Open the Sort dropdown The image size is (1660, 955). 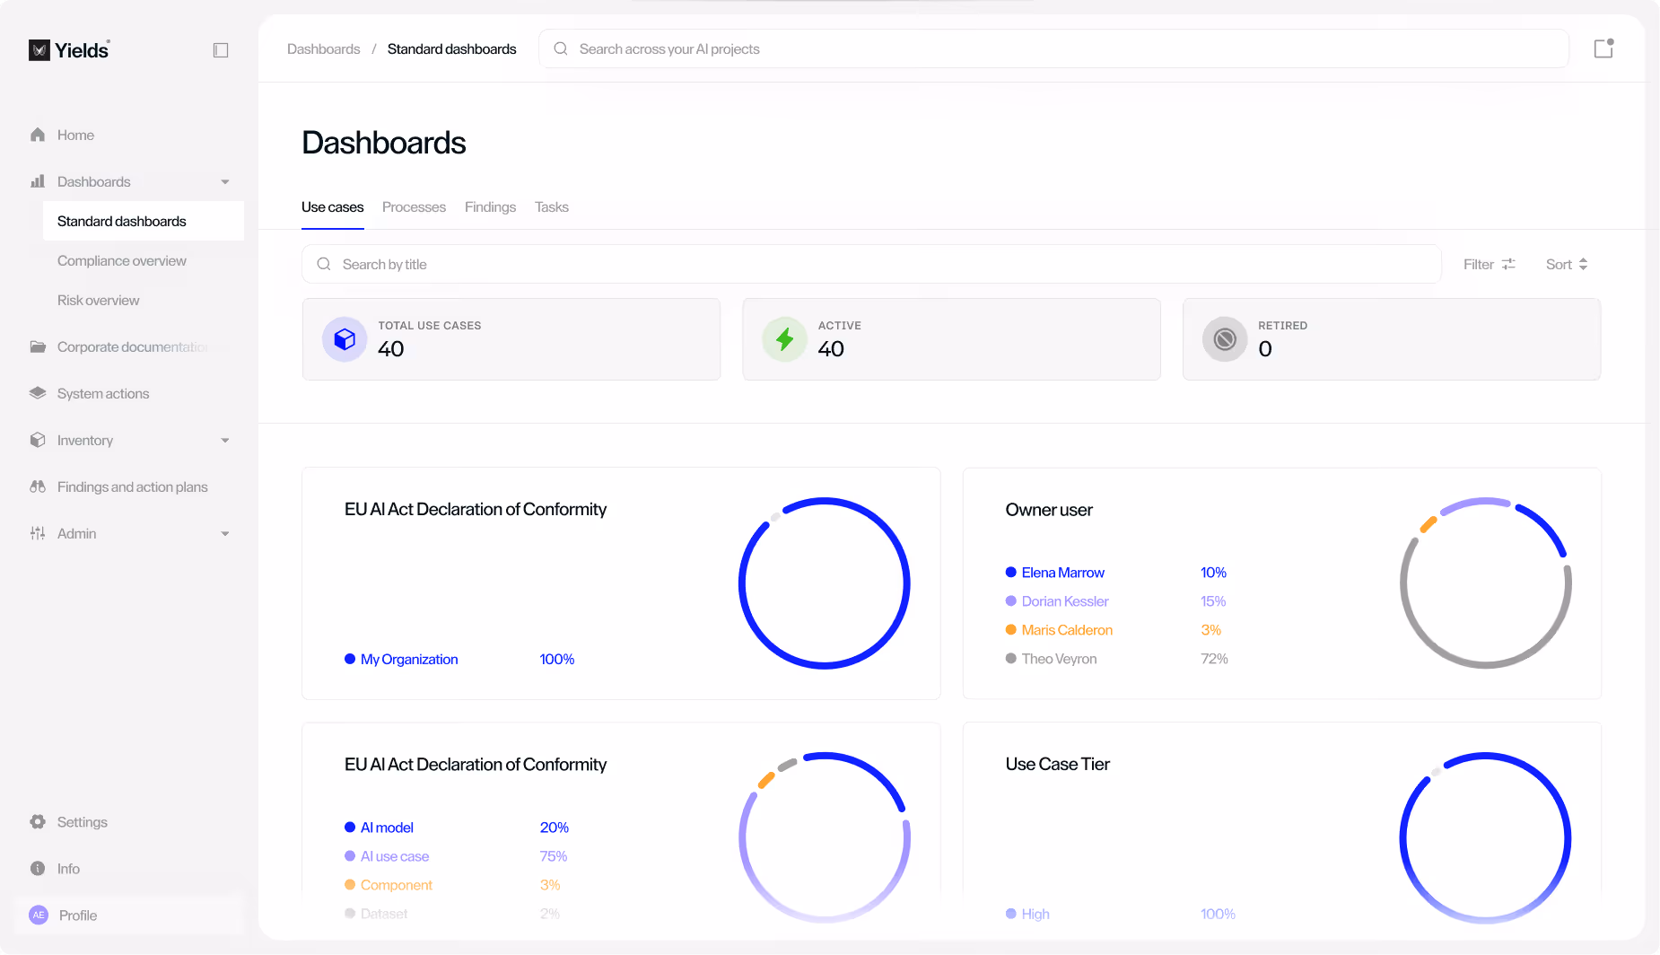(x=1567, y=264)
